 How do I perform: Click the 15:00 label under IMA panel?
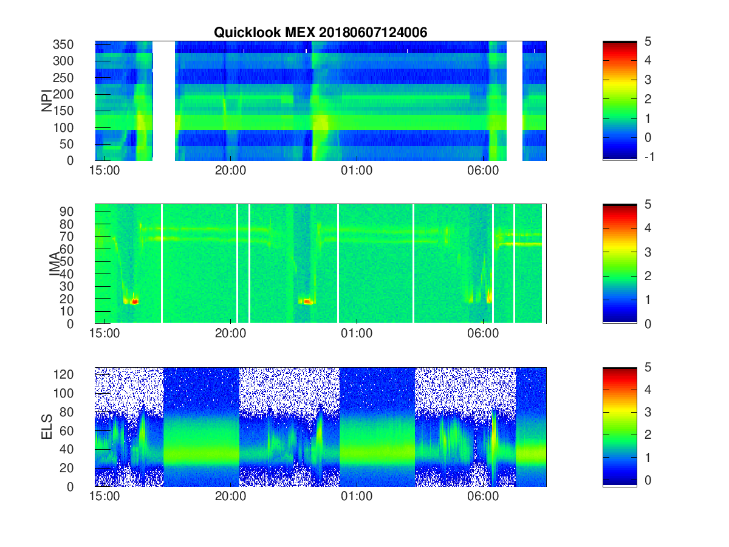tap(104, 334)
